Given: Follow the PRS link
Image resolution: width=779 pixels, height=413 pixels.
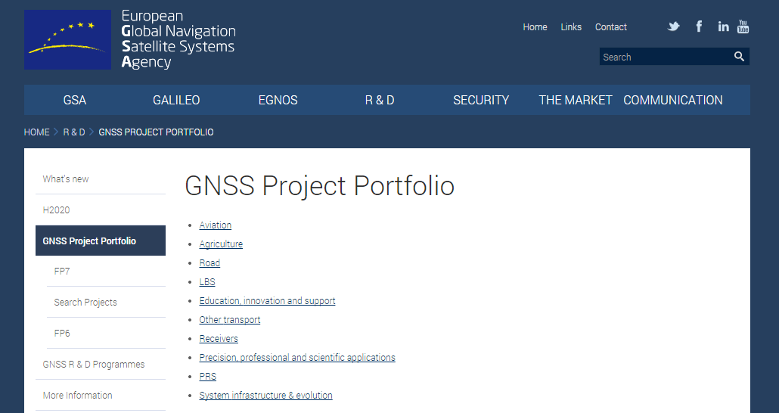Looking at the screenshot, I should pos(208,376).
